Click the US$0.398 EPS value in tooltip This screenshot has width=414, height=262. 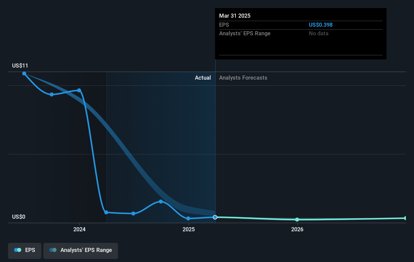click(321, 25)
